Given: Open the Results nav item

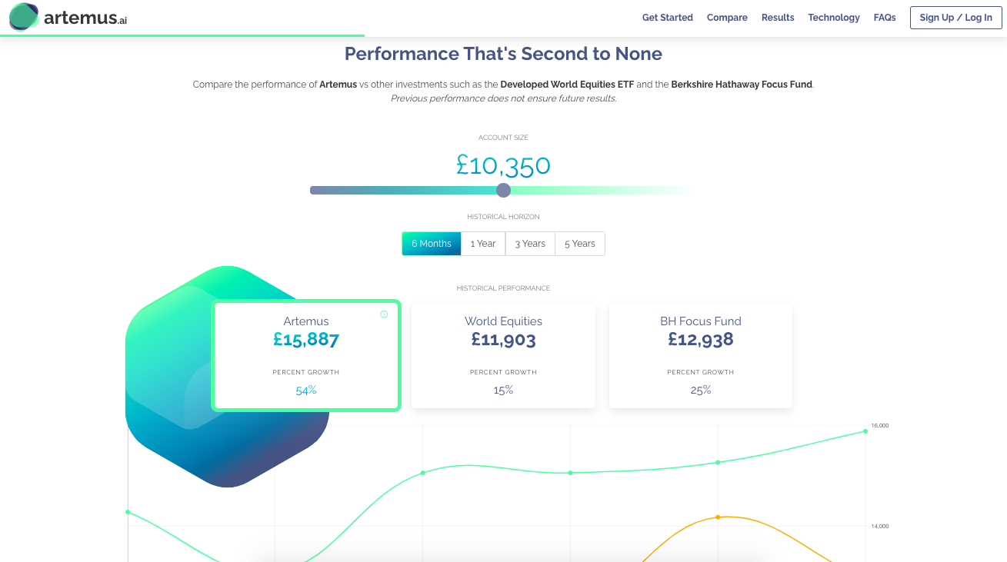Looking at the screenshot, I should click(x=778, y=18).
